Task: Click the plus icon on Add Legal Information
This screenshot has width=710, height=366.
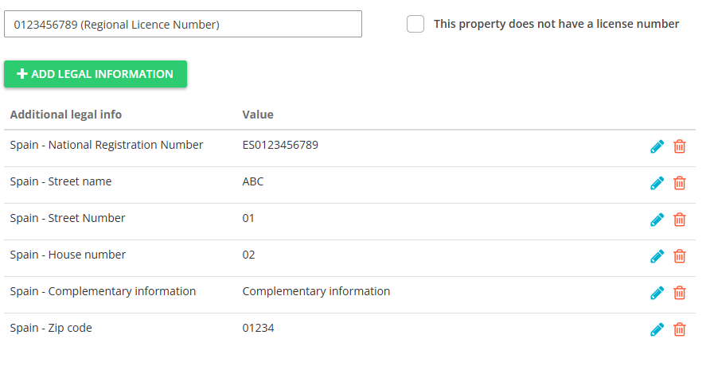Action: pyautogui.click(x=22, y=74)
